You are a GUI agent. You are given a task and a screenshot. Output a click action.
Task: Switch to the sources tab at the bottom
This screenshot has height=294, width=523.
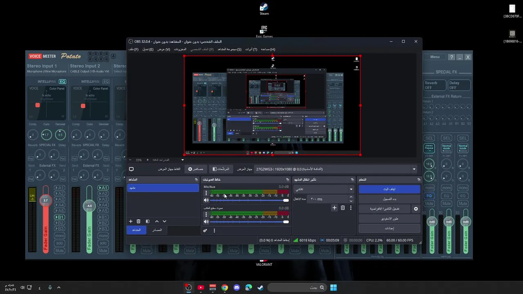157,230
